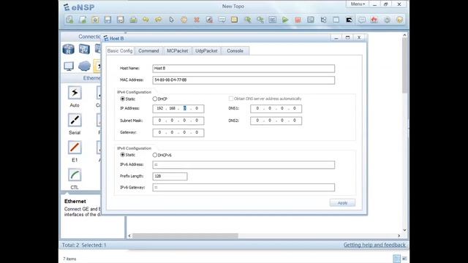468x263 pixels.
Task: Click the DNS1 address field
Action: [276, 109]
